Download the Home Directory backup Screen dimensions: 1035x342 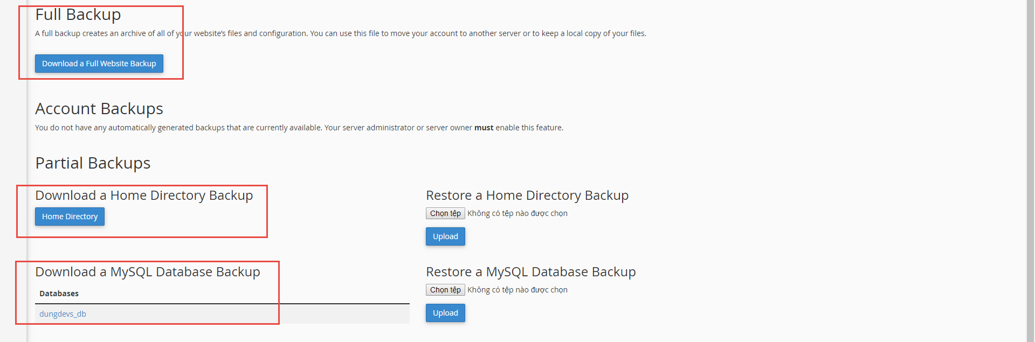[70, 217]
